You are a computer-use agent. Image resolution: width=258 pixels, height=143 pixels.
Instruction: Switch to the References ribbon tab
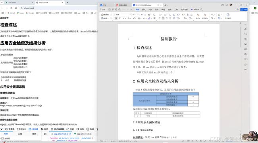point(157,9)
